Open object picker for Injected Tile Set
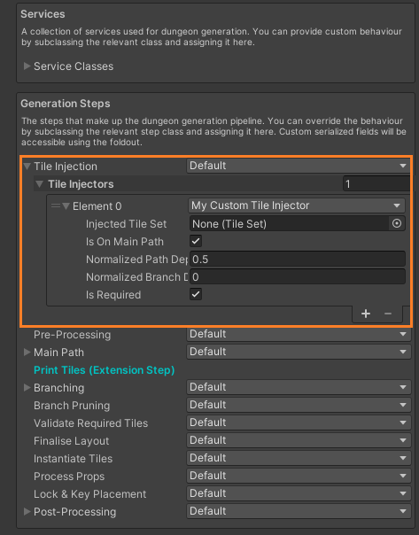Screen dimensions: 419x535 397,223
